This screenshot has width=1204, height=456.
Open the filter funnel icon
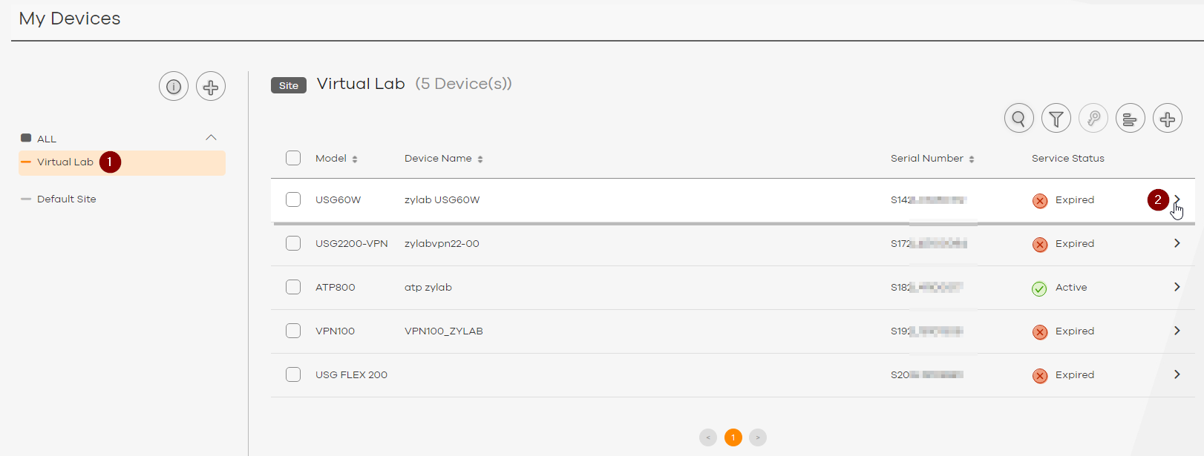[1056, 119]
